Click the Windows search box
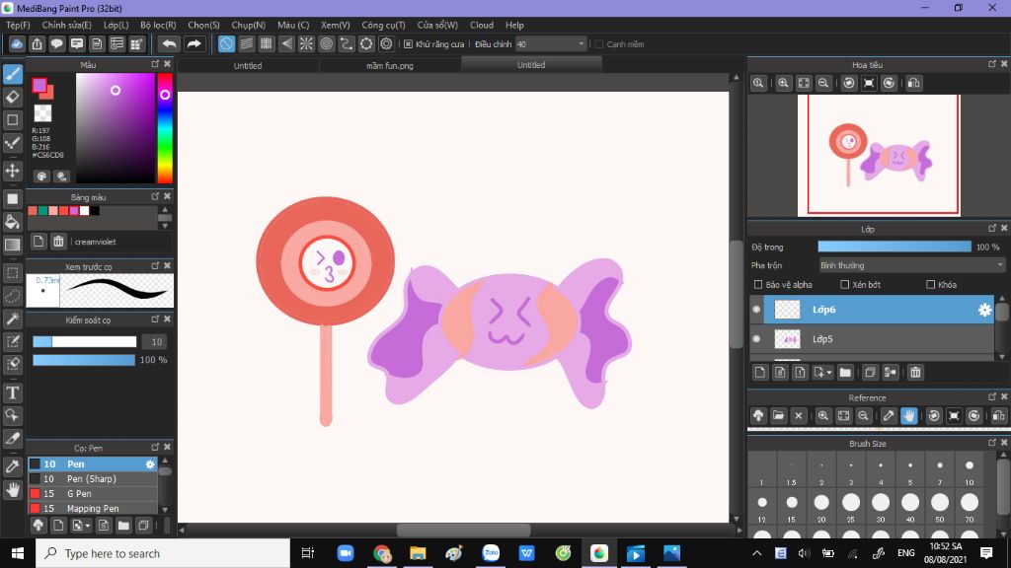The height and width of the screenshot is (568, 1011). click(x=163, y=553)
